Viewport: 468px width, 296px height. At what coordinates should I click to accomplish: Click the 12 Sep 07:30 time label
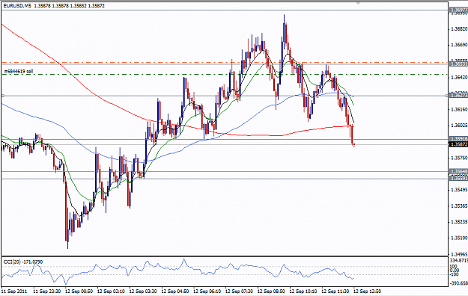239,292
